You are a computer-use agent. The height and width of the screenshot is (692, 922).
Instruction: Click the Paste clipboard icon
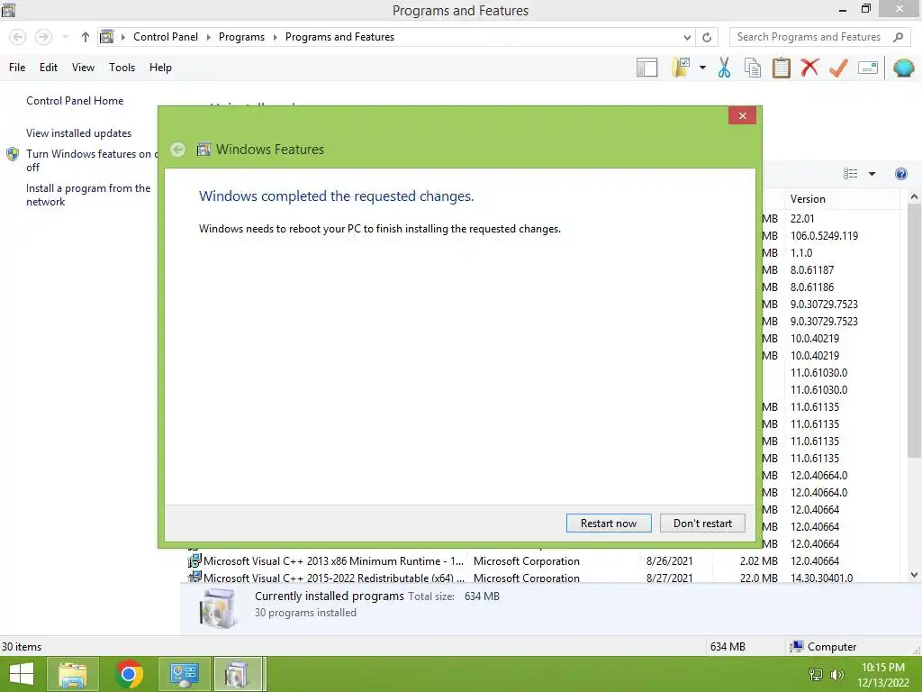(781, 68)
